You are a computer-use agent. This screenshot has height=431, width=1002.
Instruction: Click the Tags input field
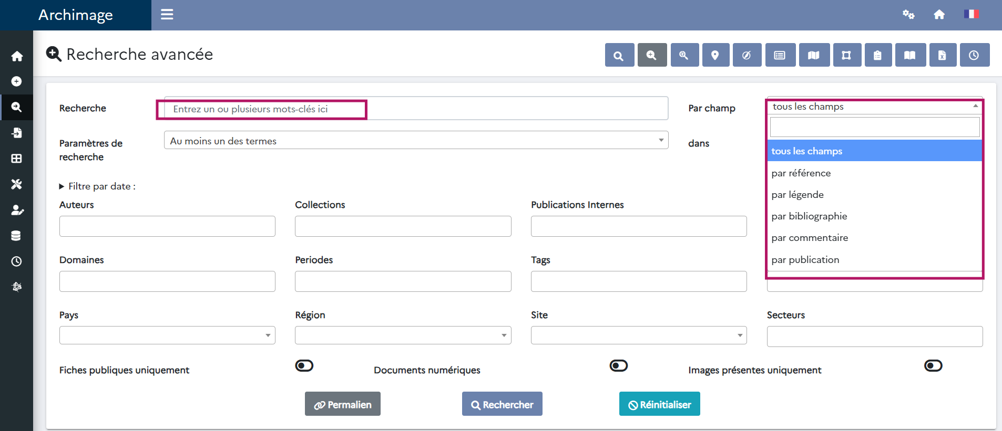[639, 281]
